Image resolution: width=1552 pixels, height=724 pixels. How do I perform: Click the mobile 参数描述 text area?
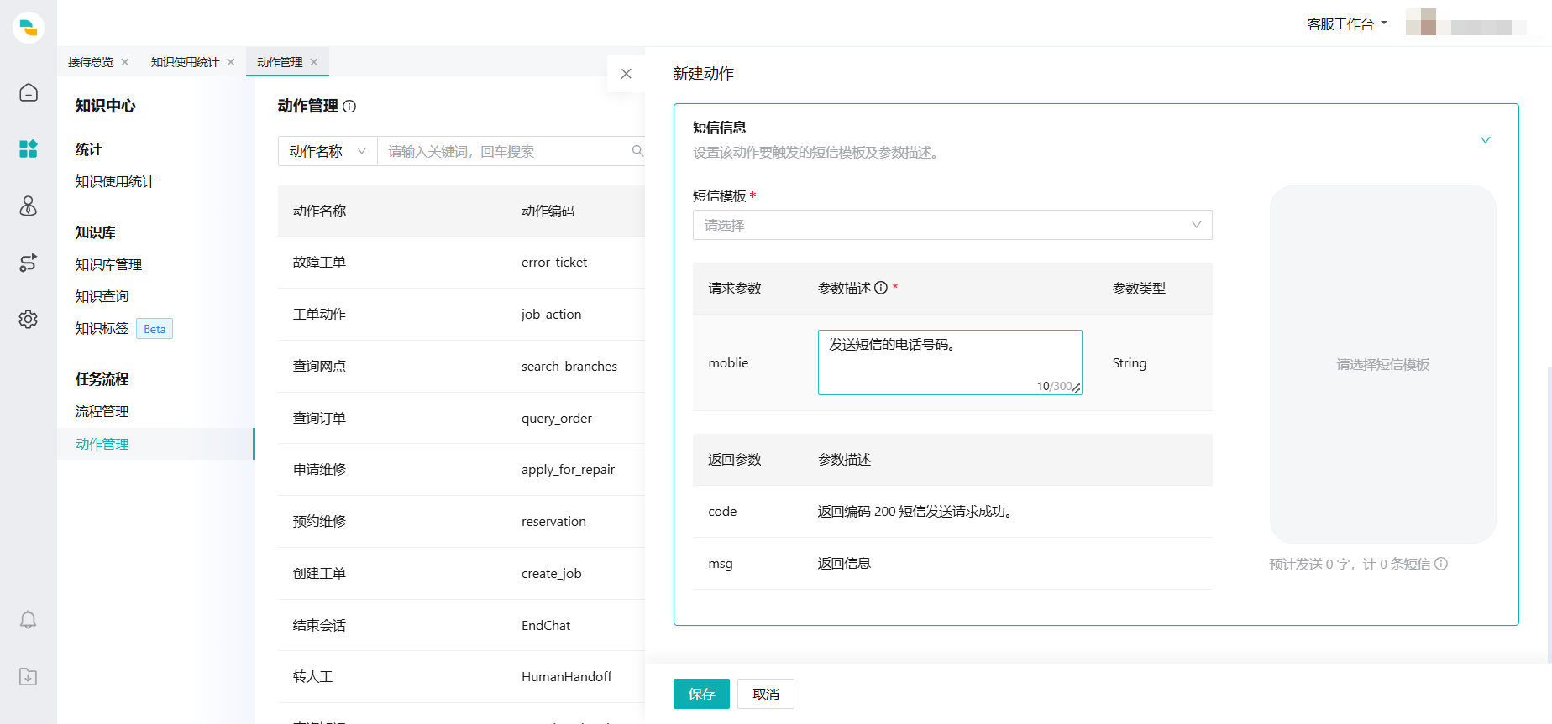click(x=949, y=362)
